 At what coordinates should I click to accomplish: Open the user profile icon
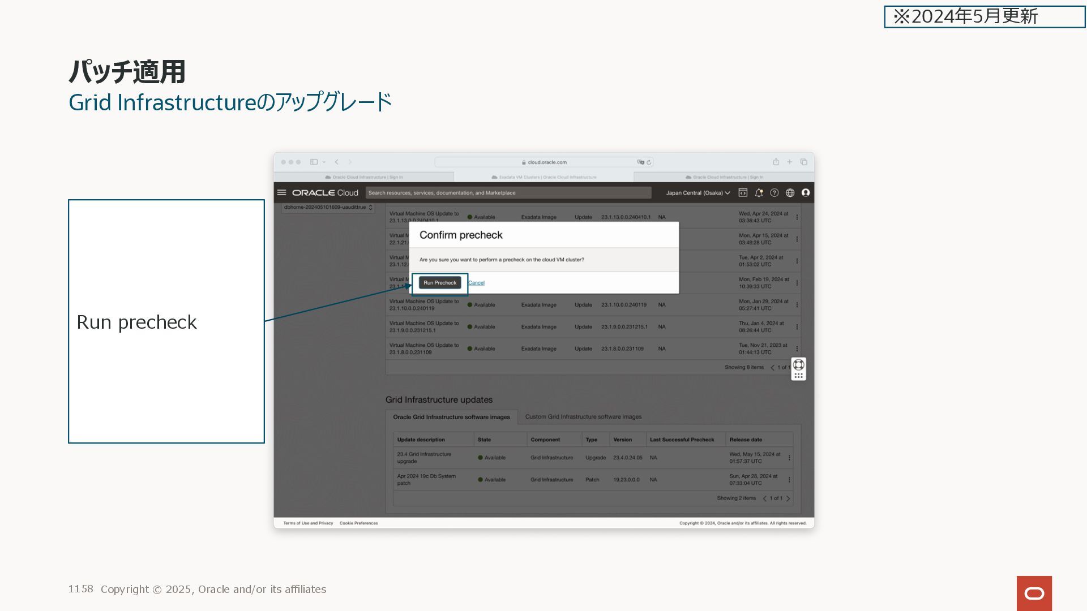click(x=806, y=192)
